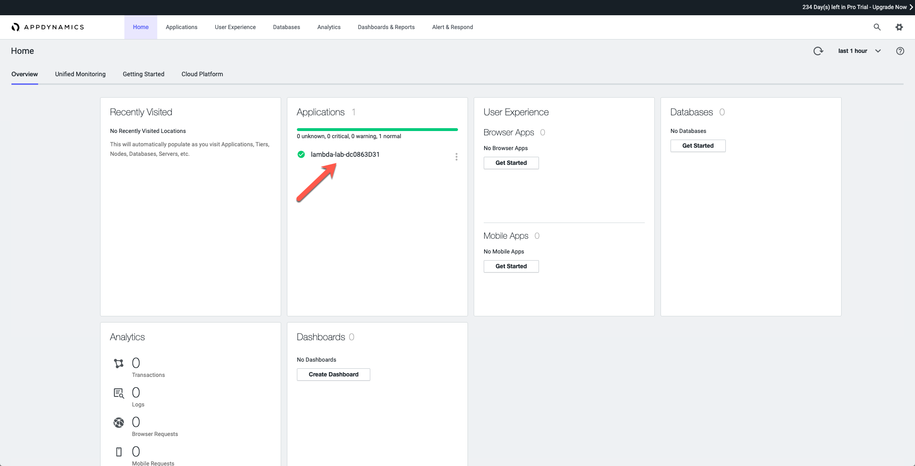Click the 'No Mobile Apps' text

(x=504, y=252)
